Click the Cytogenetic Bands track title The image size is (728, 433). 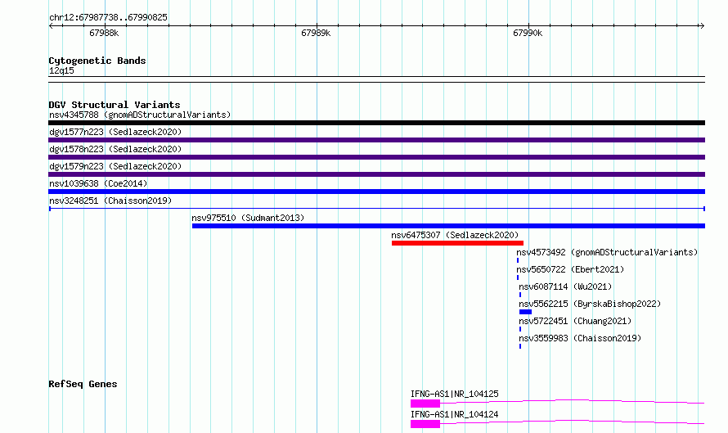click(x=97, y=61)
